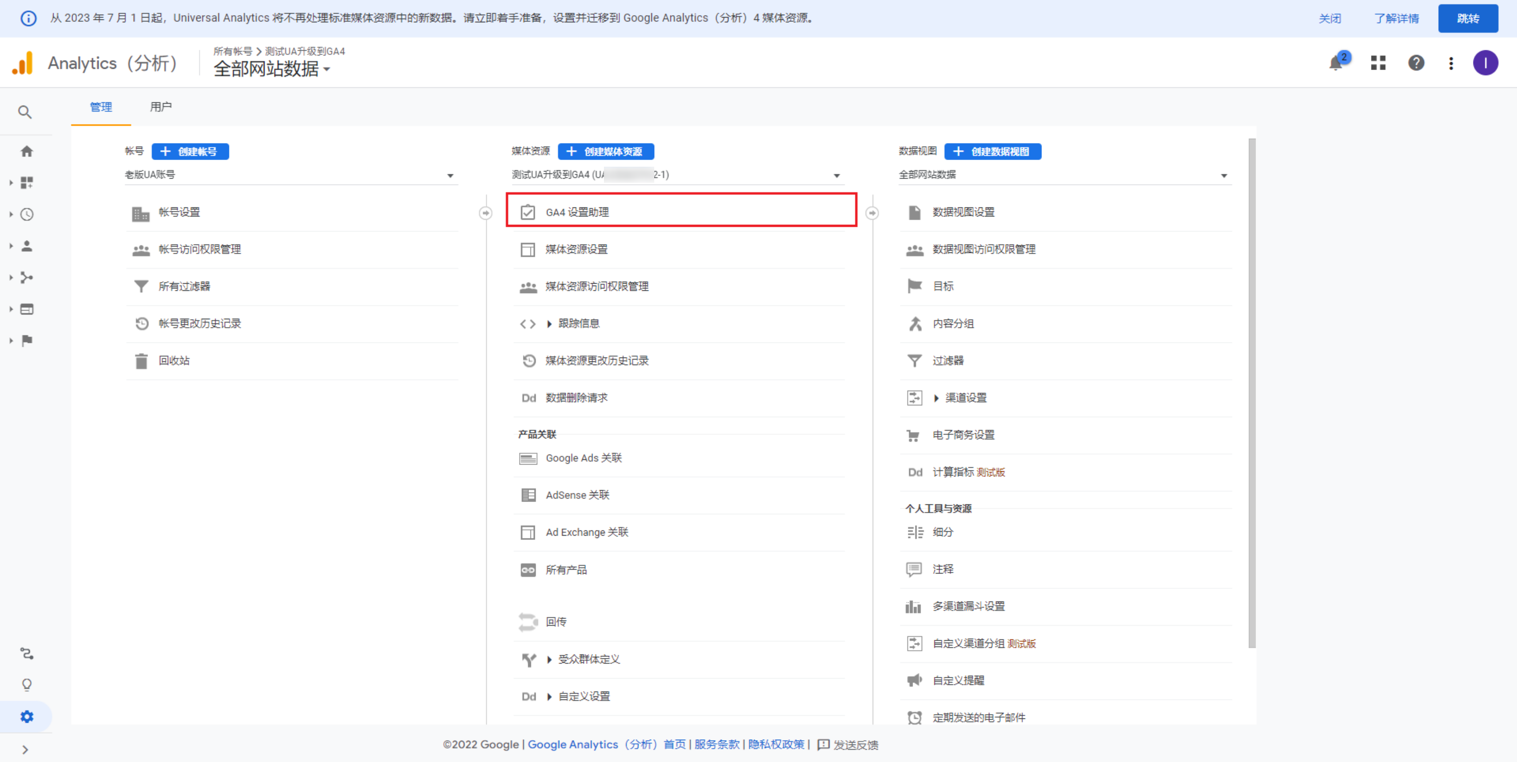This screenshot has width=1517, height=762.
Task: Click the 创建数据视图 button
Action: click(x=993, y=151)
